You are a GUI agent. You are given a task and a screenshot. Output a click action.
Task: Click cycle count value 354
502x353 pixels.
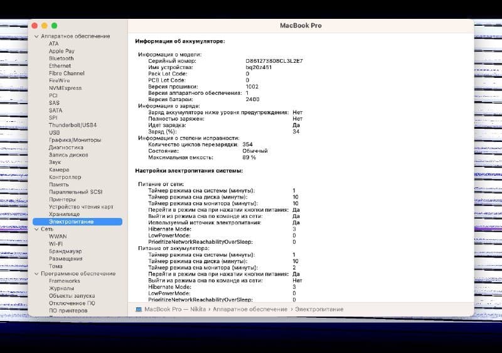click(247, 144)
